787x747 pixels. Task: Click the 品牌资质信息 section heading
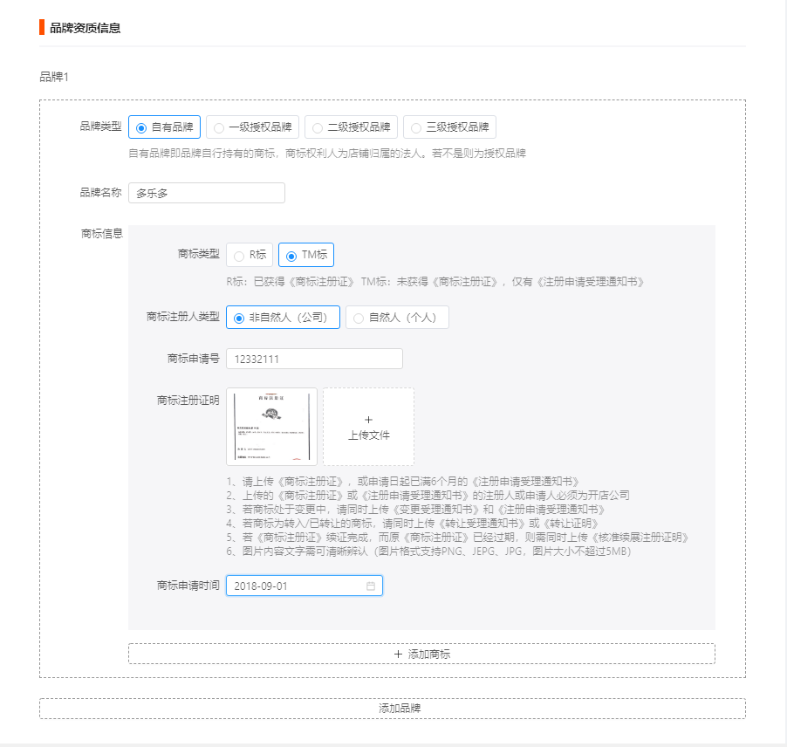coord(85,28)
